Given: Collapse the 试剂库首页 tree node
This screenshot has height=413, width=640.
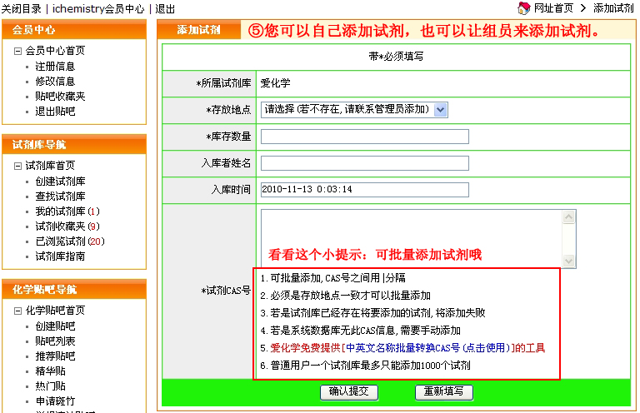Looking at the screenshot, I should (x=17, y=166).
